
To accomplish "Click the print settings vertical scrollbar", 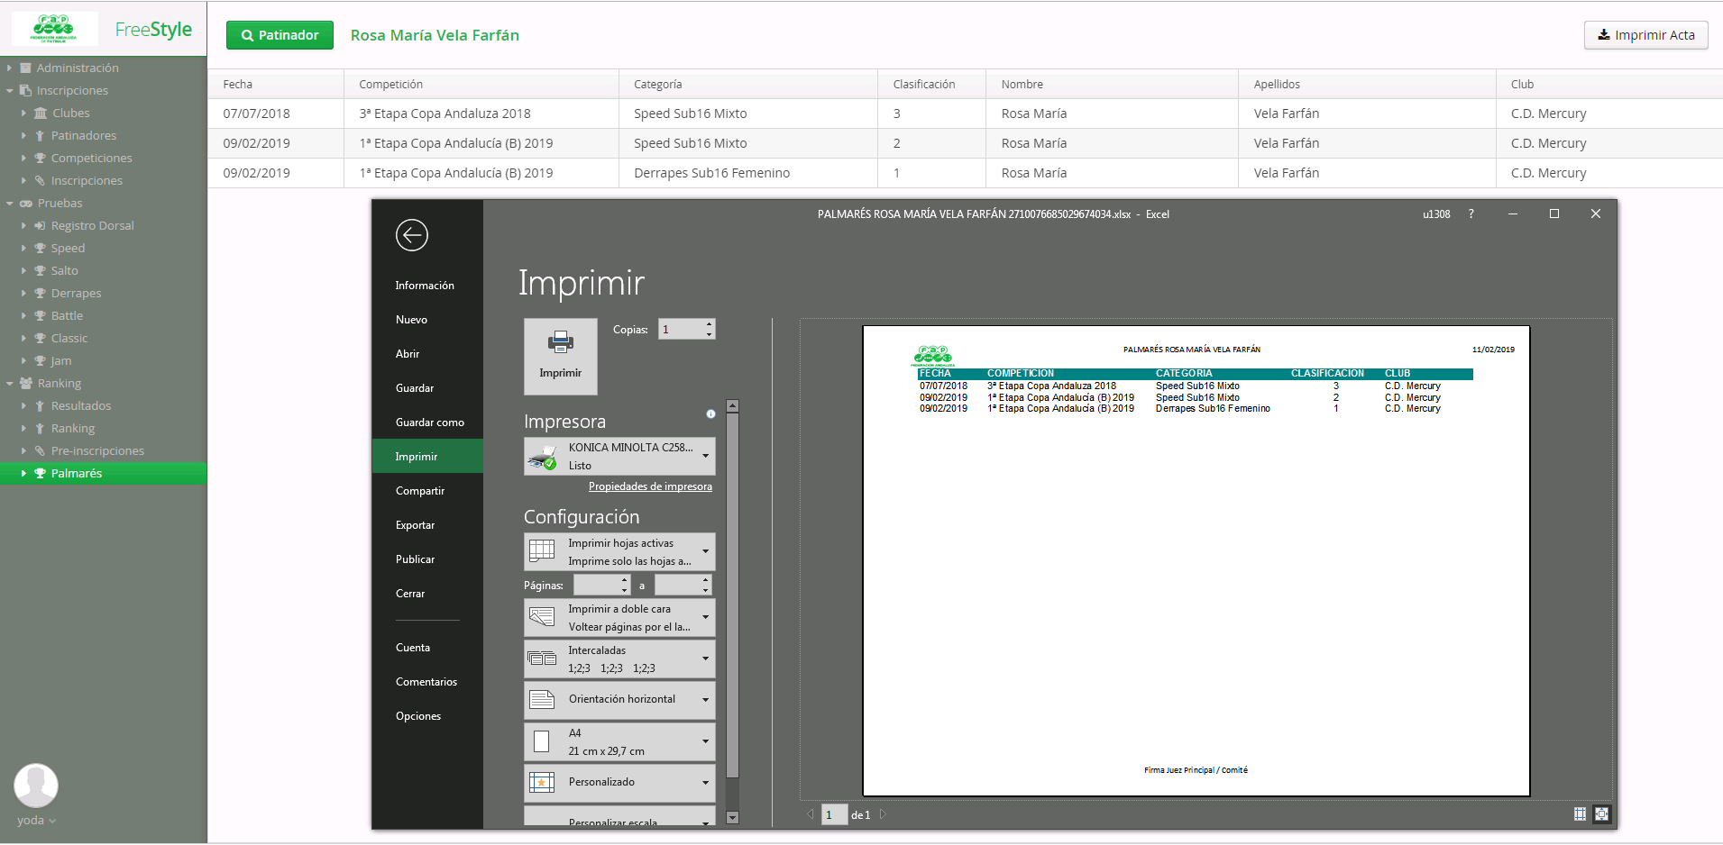I will tap(732, 595).
